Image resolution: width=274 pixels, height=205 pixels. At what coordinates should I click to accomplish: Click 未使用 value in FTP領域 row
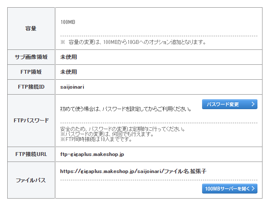[x=68, y=72]
